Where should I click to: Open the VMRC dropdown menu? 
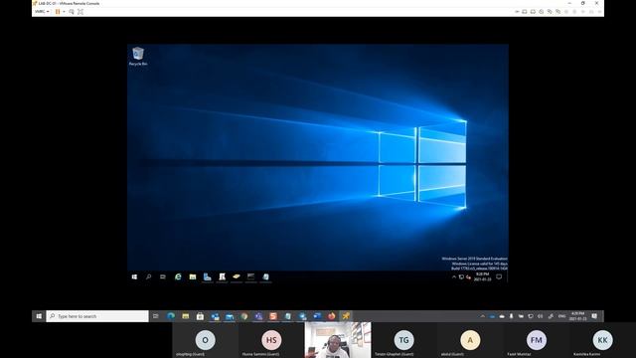[x=42, y=12]
